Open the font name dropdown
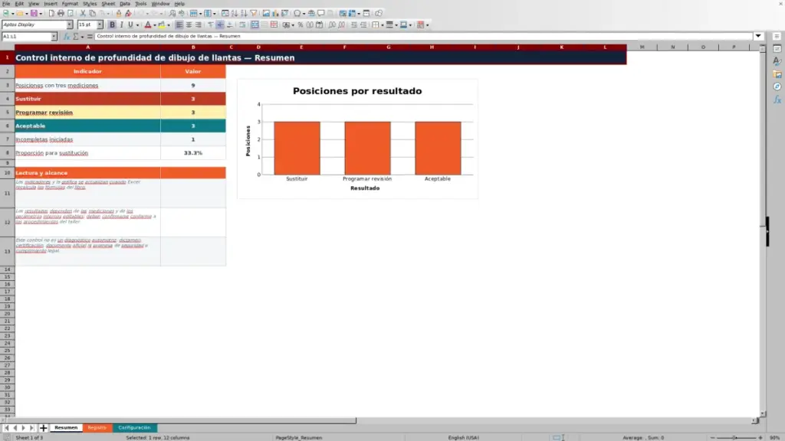Image resolution: width=785 pixels, height=441 pixels. [69, 24]
